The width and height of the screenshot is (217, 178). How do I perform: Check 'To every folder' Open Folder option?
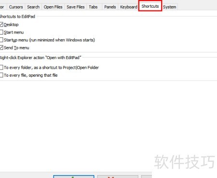click(x=1, y=68)
